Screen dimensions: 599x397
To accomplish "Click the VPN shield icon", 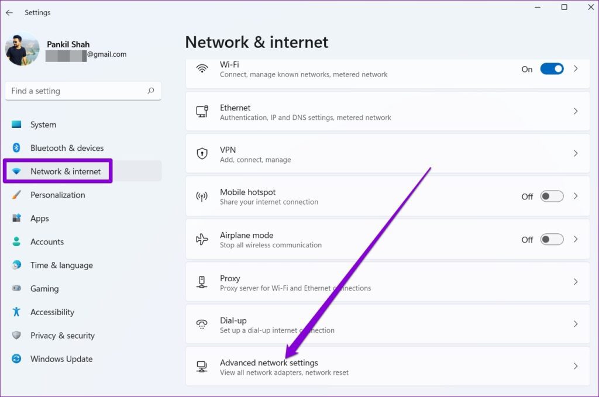I will 202,154.
